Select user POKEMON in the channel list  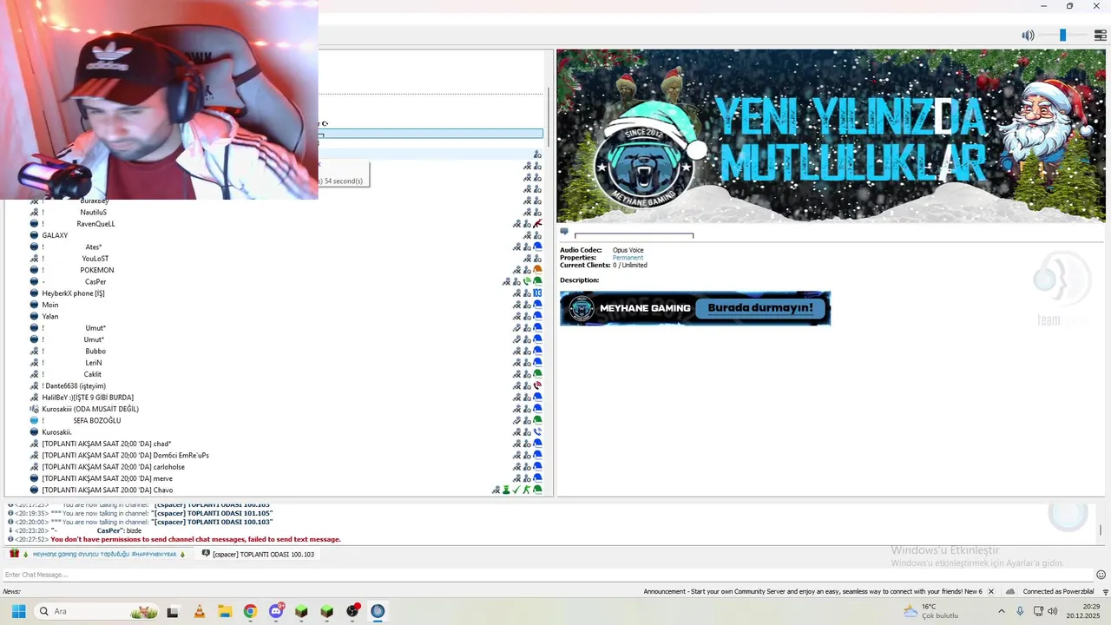click(x=96, y=270)
